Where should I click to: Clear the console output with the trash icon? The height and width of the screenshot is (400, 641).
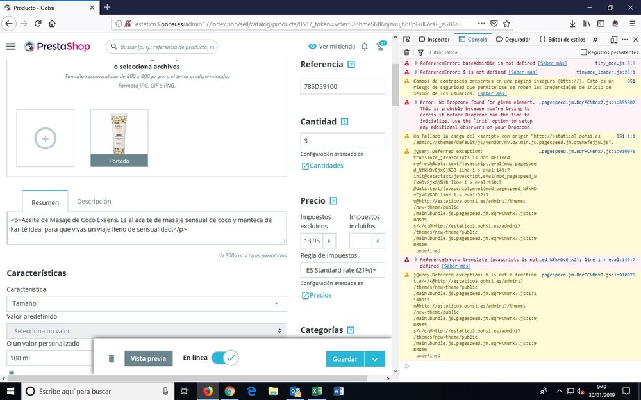click(406, 52)
